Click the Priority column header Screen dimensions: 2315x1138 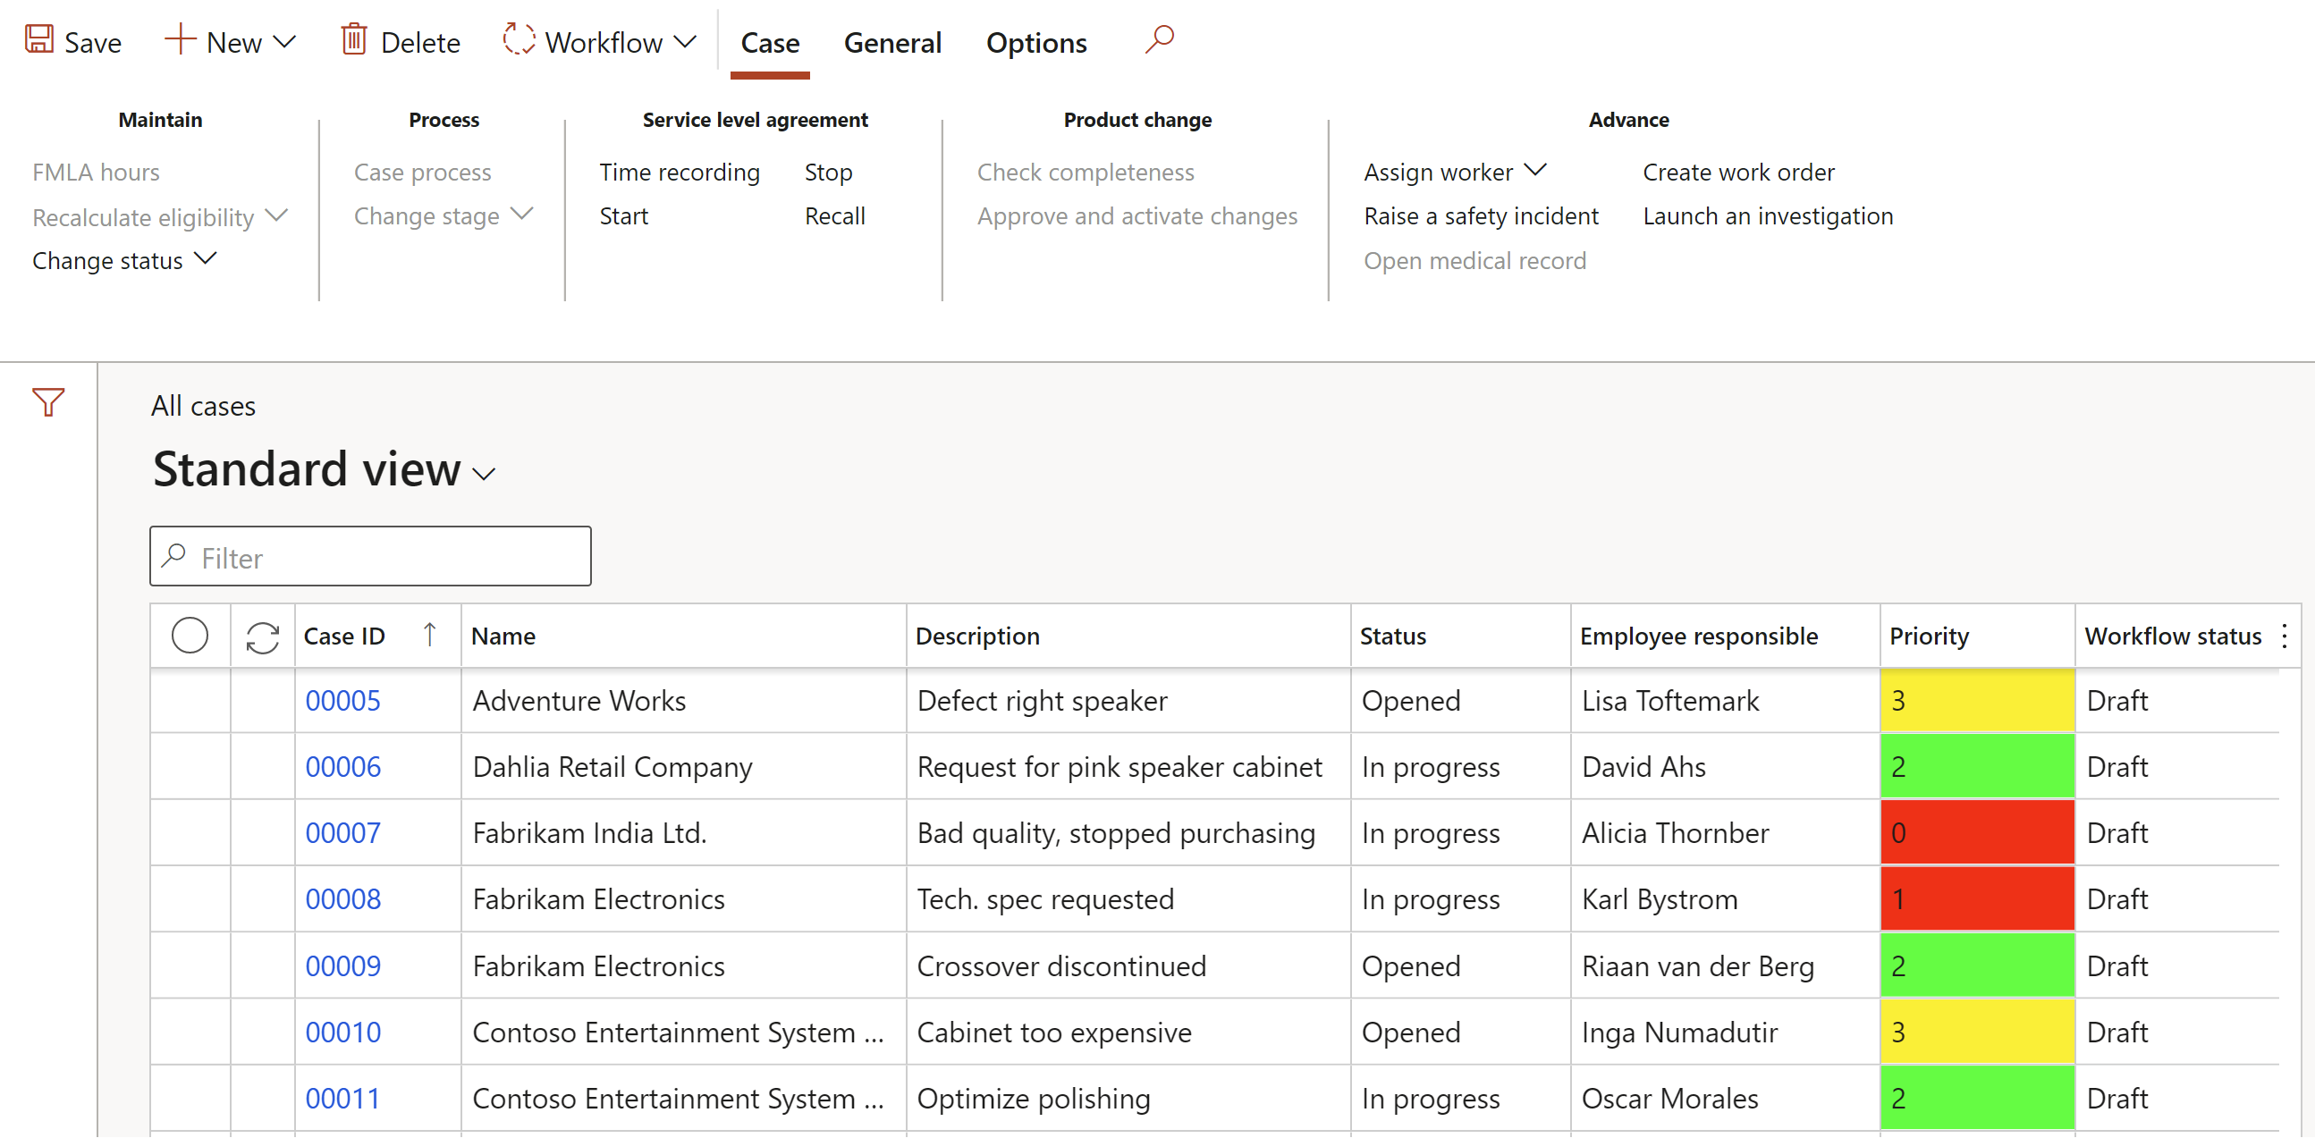[1977, 636]
